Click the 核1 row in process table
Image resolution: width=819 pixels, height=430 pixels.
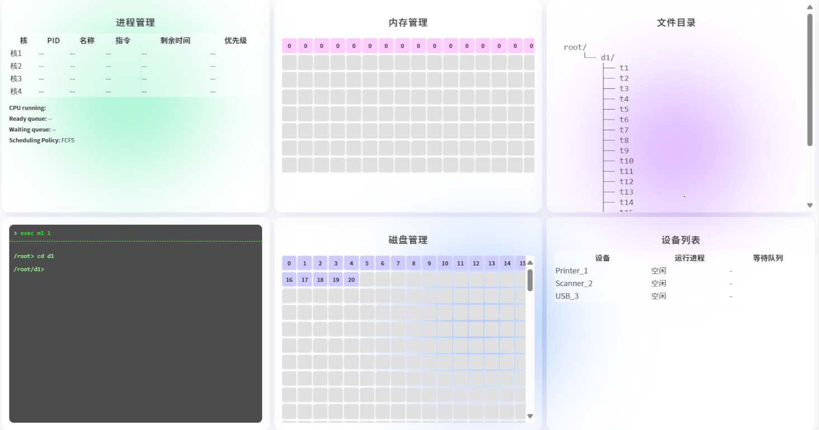[x=16, y=54]
